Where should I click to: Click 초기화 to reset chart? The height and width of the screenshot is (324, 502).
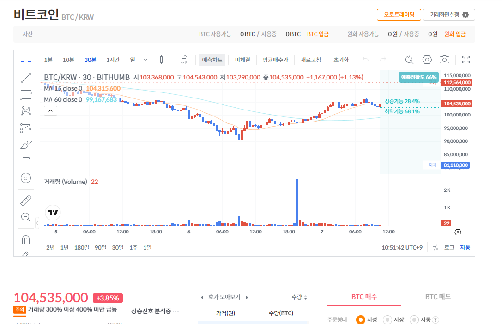[x=341, y=60]
